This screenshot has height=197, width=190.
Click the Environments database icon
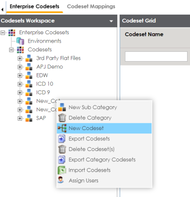point(21,41)
